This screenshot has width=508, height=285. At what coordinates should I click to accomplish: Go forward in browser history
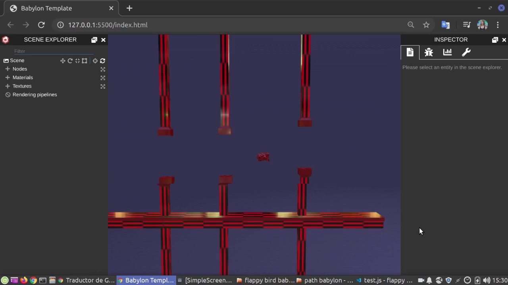[26, 25]
